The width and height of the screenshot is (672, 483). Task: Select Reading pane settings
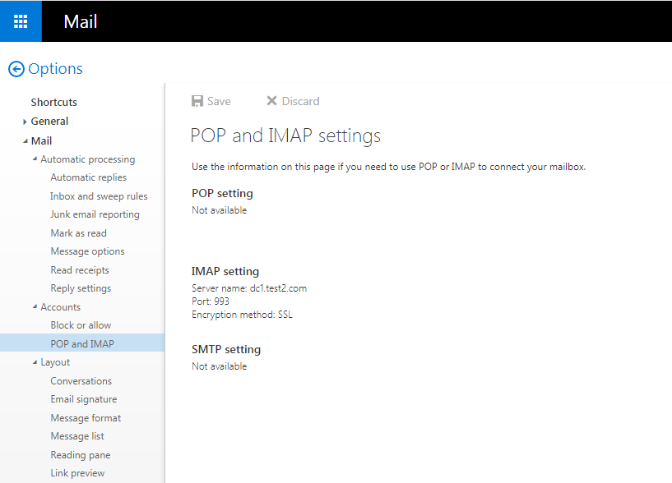(x=80, y=455)
